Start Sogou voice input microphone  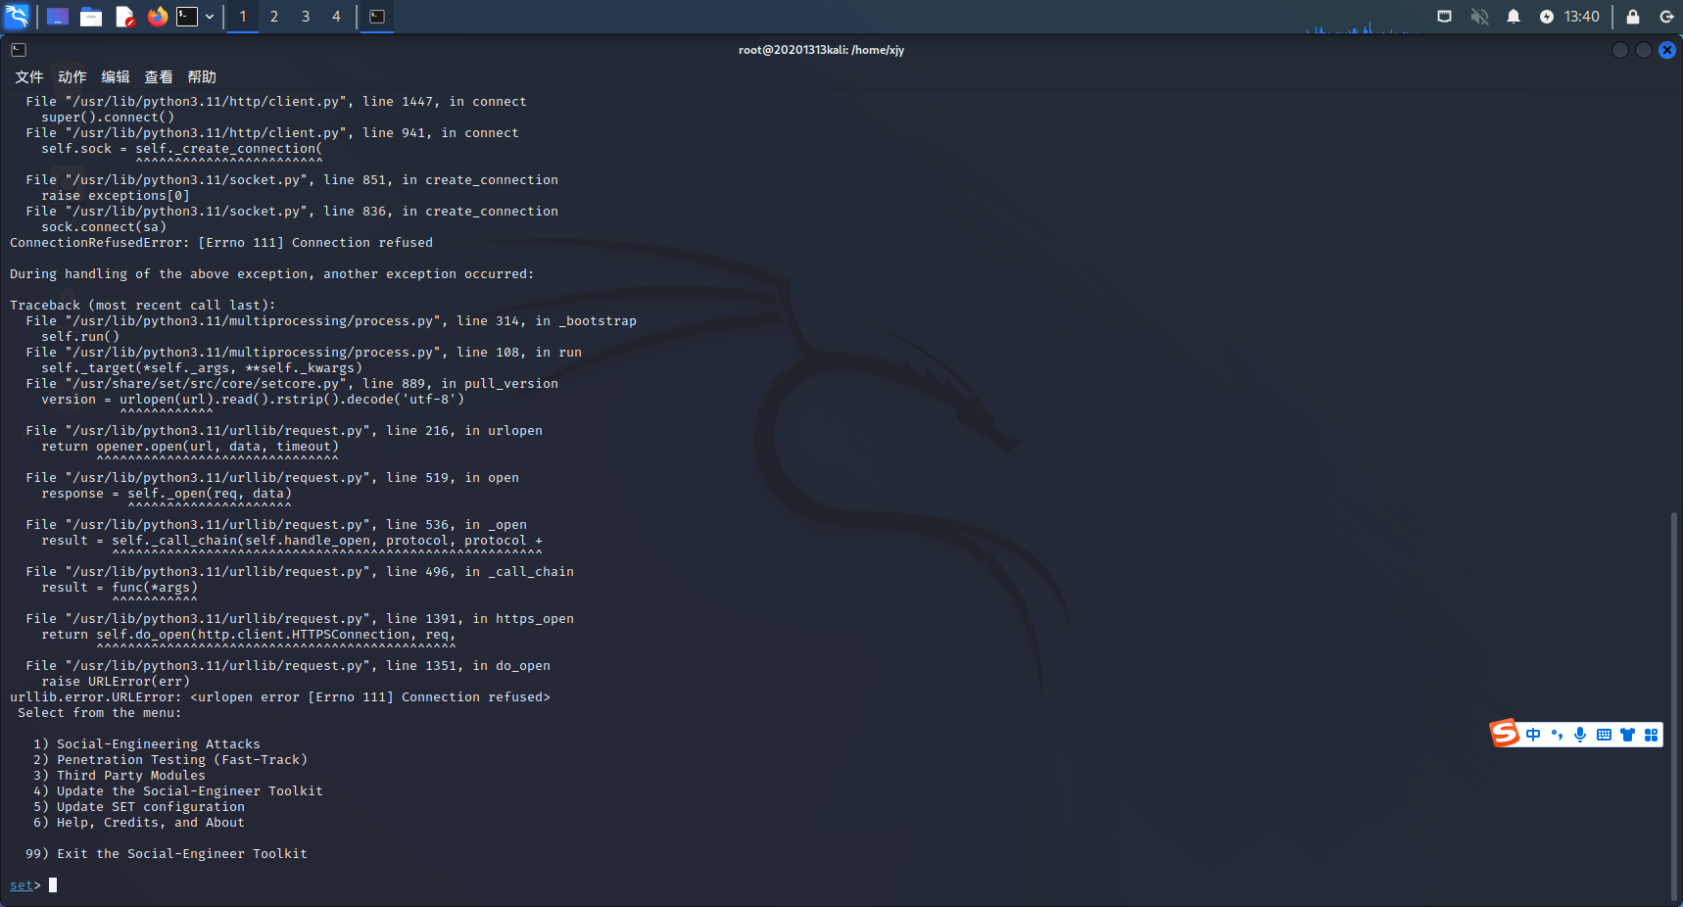click(x=1580, y=735)
